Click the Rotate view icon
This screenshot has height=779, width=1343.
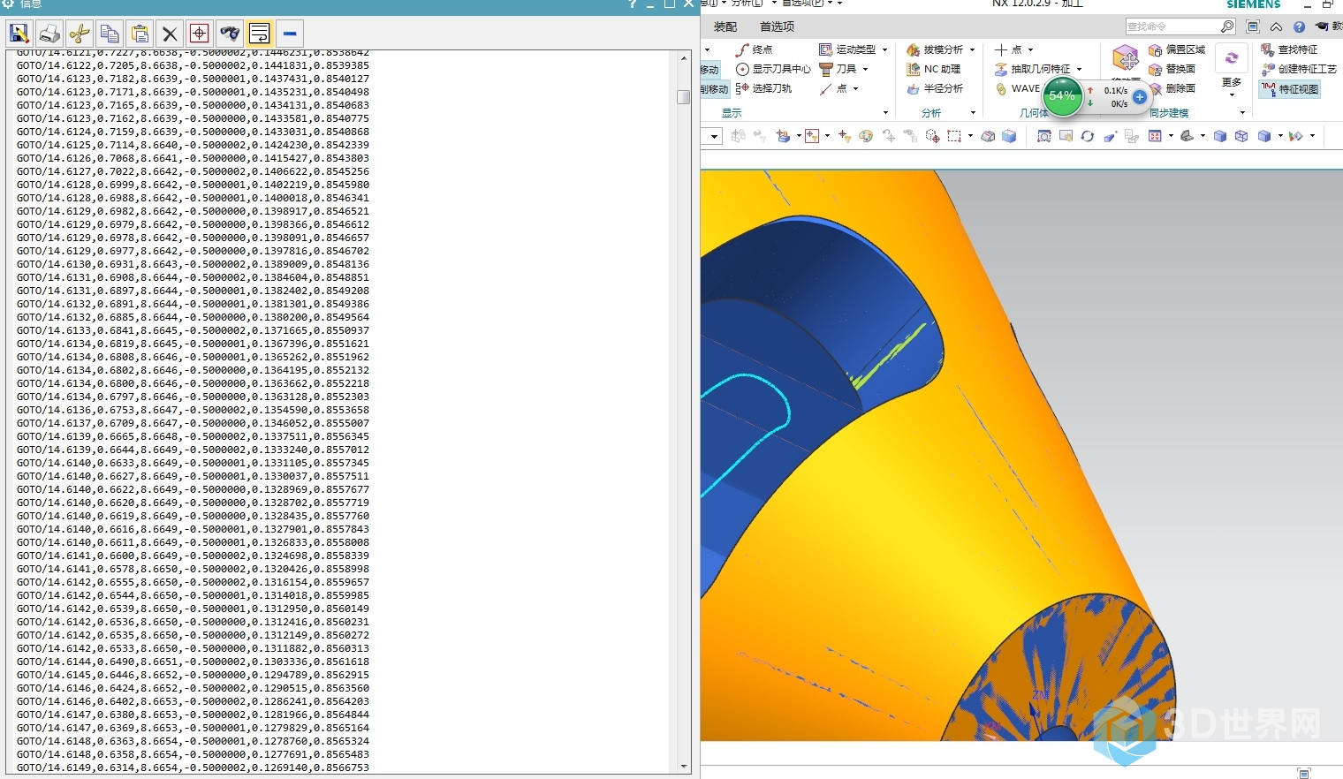(x=1088, y=136)
